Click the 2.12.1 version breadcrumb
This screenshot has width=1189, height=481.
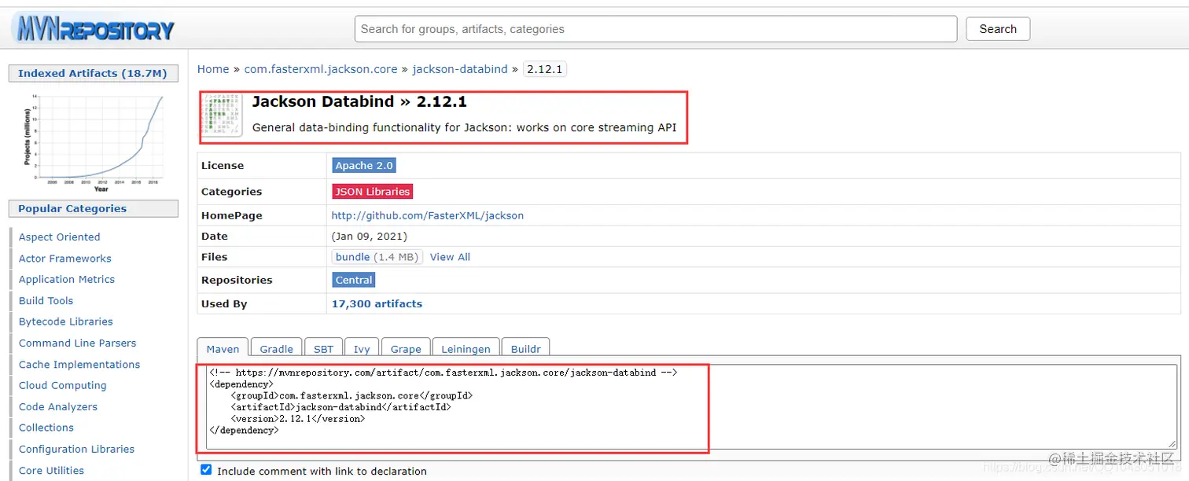[x=544, y=69]
